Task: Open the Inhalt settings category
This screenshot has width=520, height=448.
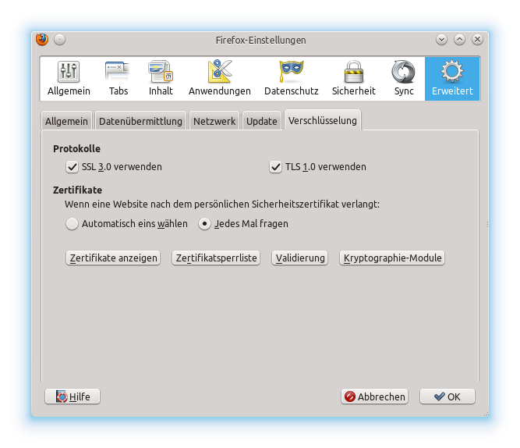Action: click(161, 79)
